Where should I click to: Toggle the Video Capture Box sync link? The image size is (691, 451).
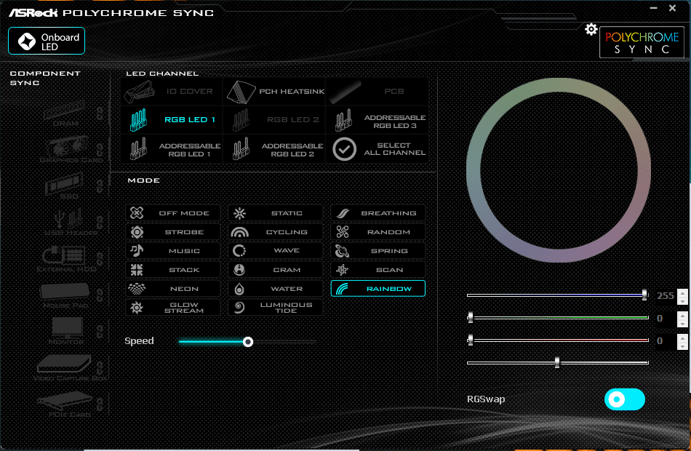[x=100, y=367]
